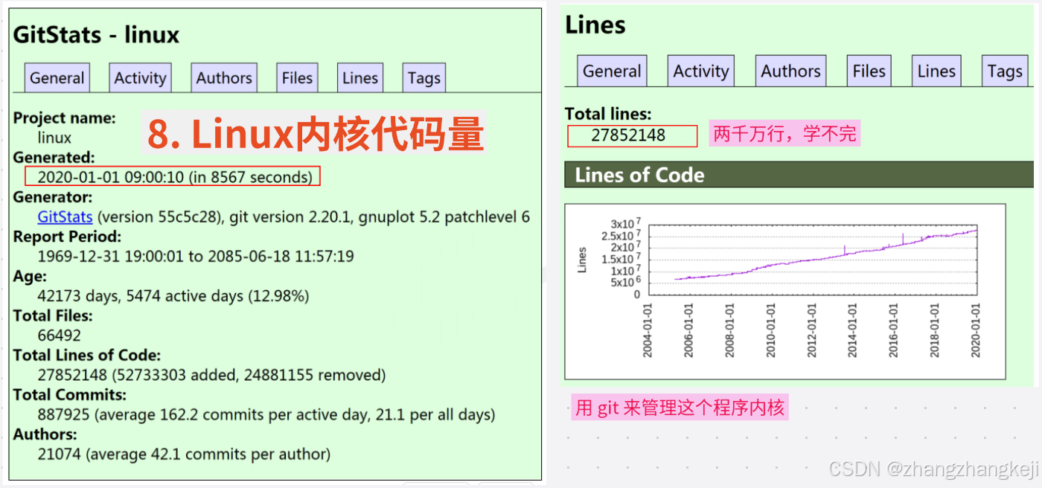This screenshot has height=488, width=1042.
Task: Click the 'Total Files:' label
Action: pyautogui.click(x=52, y=315)
